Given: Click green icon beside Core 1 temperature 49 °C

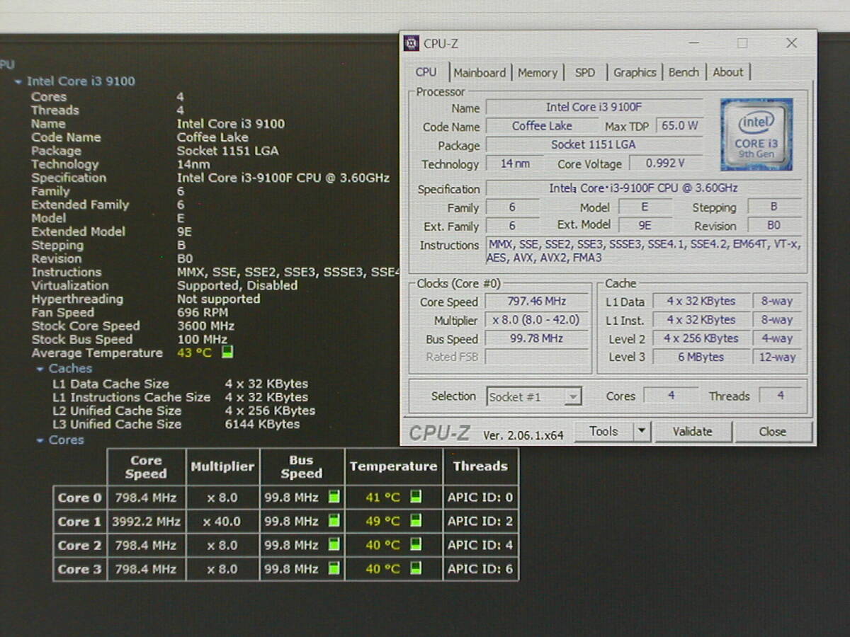Looking at the screenshot, I should point(416,521).
